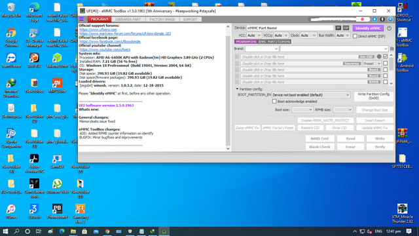
Task: Click the Identify eMMC button
Action: (x=368, y=28)
